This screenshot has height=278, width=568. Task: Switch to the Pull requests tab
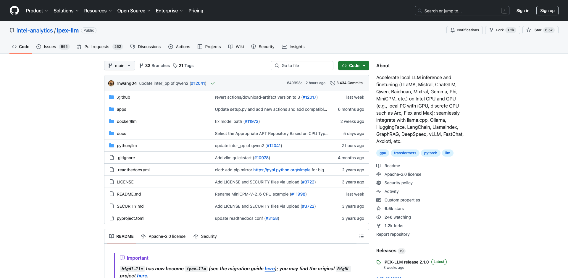click(100, 47)
